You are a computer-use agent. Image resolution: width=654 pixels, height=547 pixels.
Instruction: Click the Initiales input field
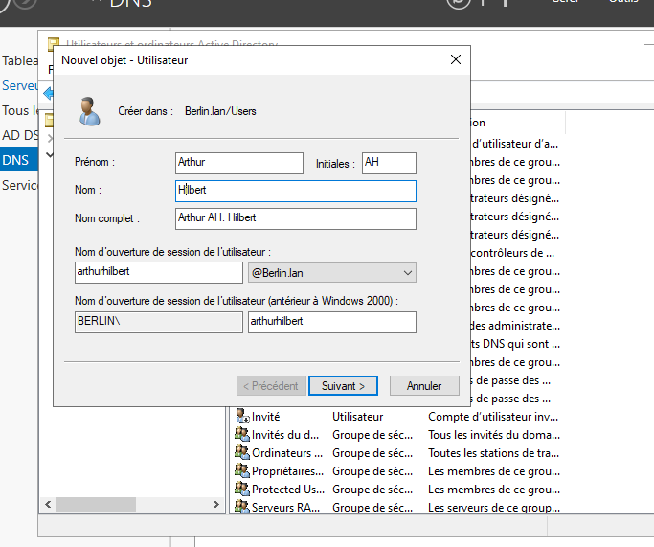coord(389,163)
